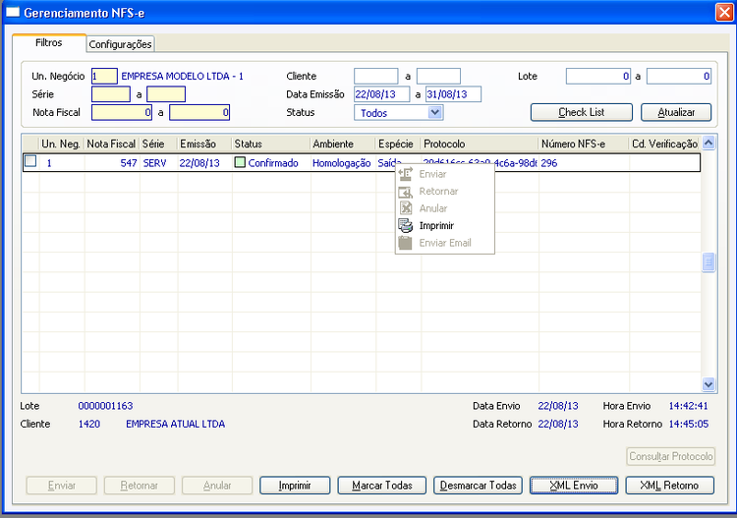This screenshot has height=518, width=737.
Task: Click the grid scrollbar up arrow
Action: [x=709, y=143]
